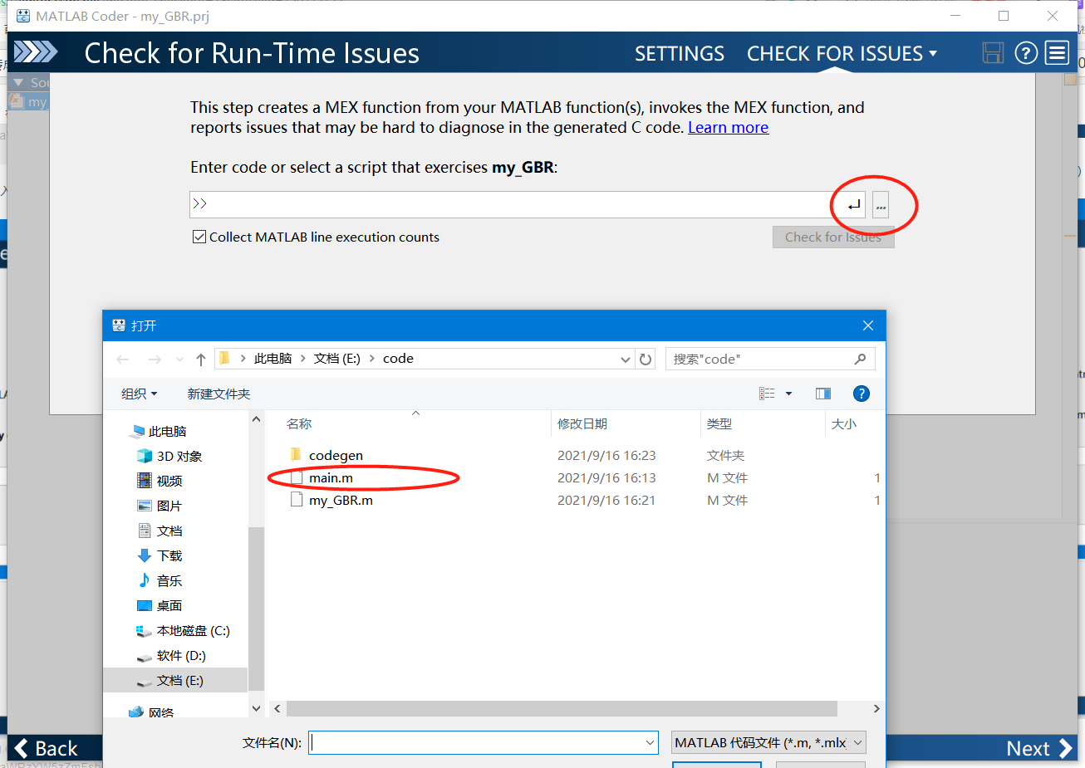
Task: Uncheck Collect MATLAB line execution counts
Action: point(199,237)
